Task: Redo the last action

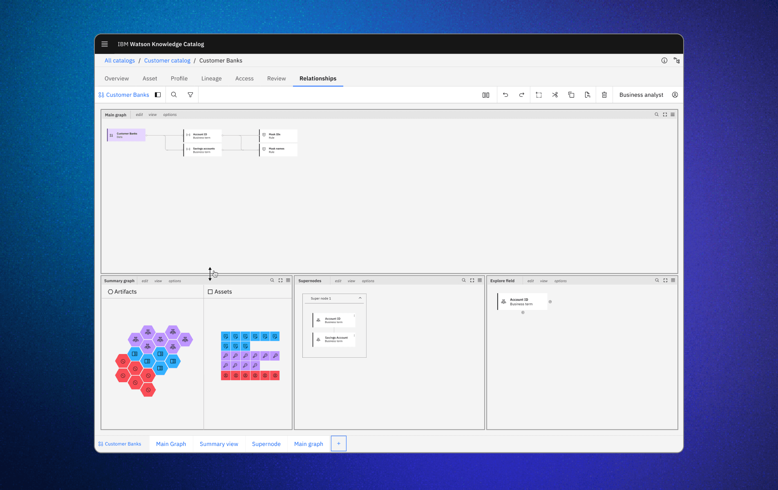Action: (522, 95)
